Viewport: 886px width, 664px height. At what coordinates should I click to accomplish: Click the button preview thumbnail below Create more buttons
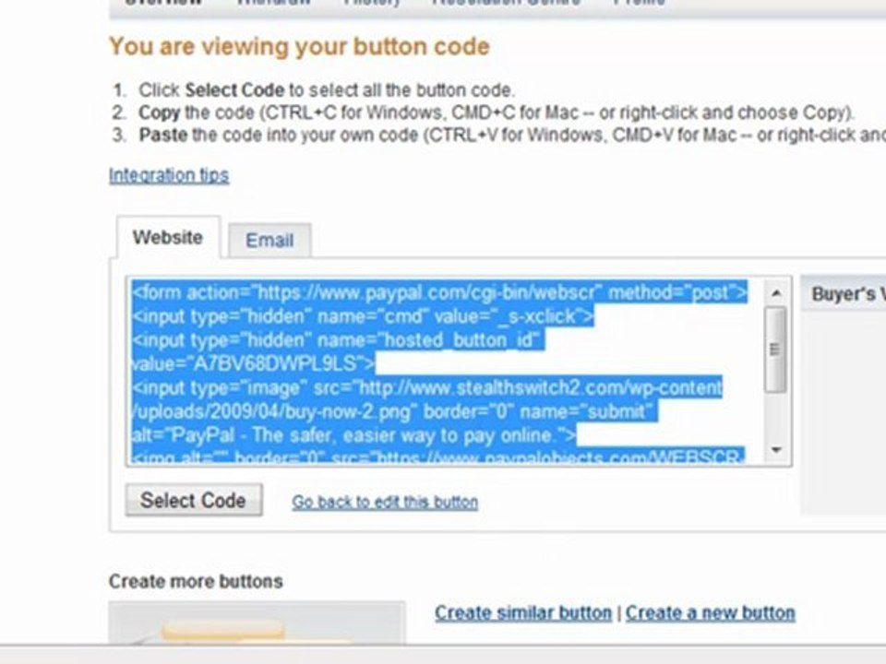(257, 622)
